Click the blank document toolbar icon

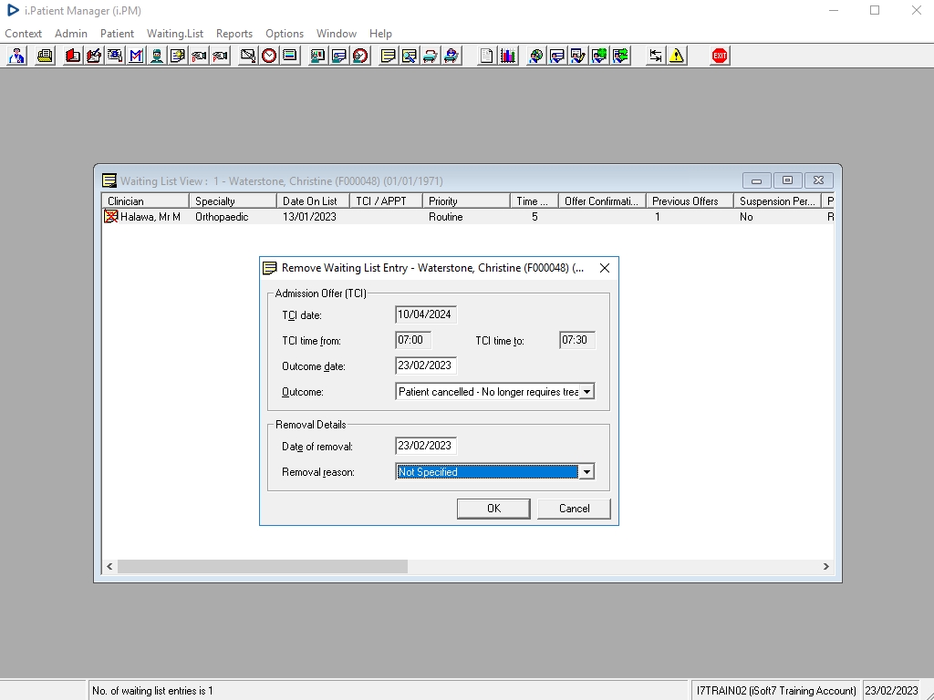coord(487,56)
